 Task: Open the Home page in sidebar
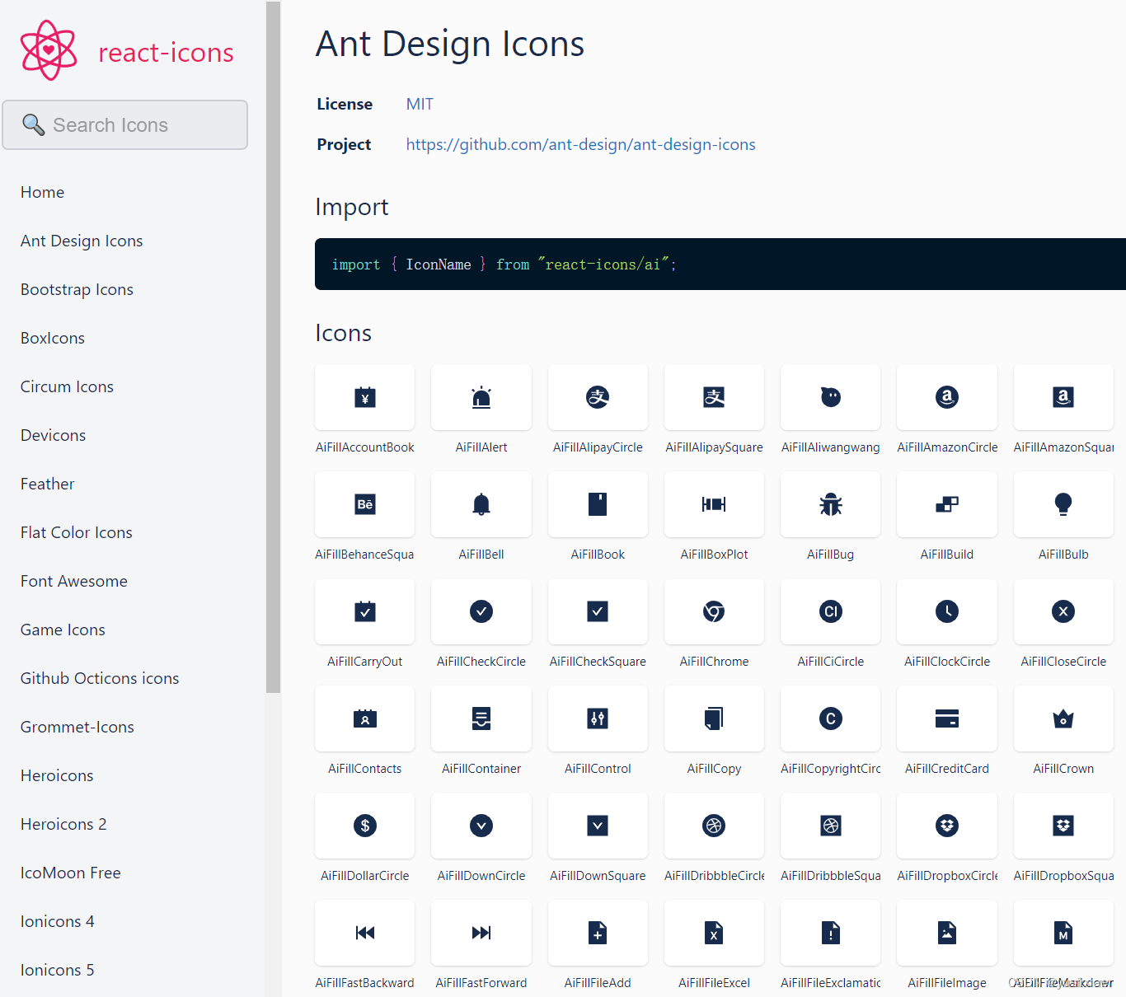[x=43, y=192]
